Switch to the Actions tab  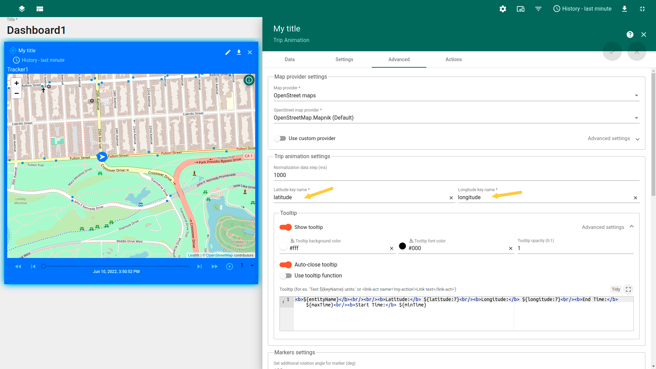point(454,59)
